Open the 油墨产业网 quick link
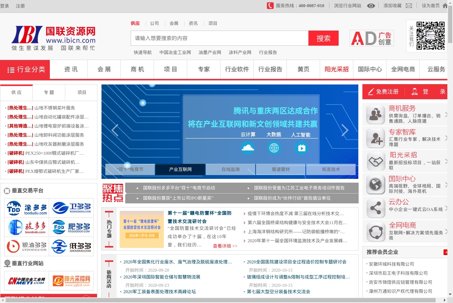453x303 pixels. click(x=210, y=52)
